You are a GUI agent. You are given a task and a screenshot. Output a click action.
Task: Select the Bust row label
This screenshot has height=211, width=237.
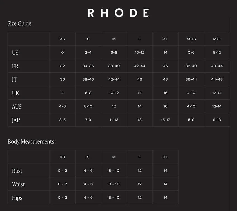click(17, 171)
